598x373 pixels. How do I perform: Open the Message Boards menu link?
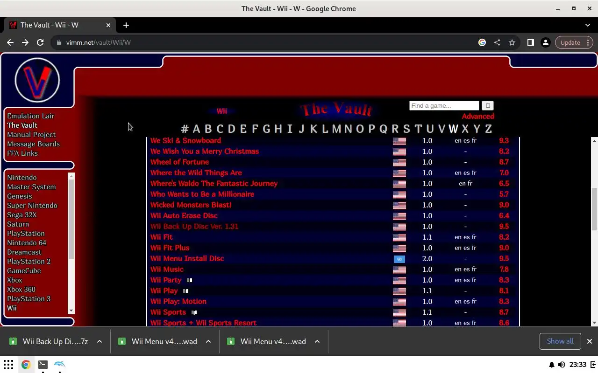(33, 144)
